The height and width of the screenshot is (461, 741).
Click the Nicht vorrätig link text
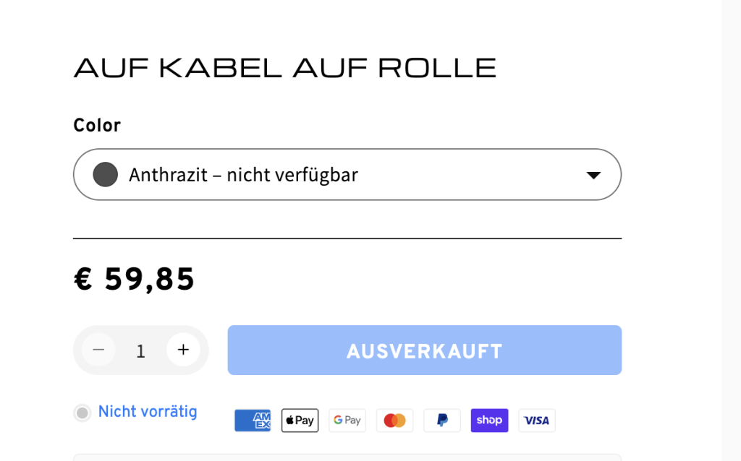pyautogui.click(x=148, y=411)
